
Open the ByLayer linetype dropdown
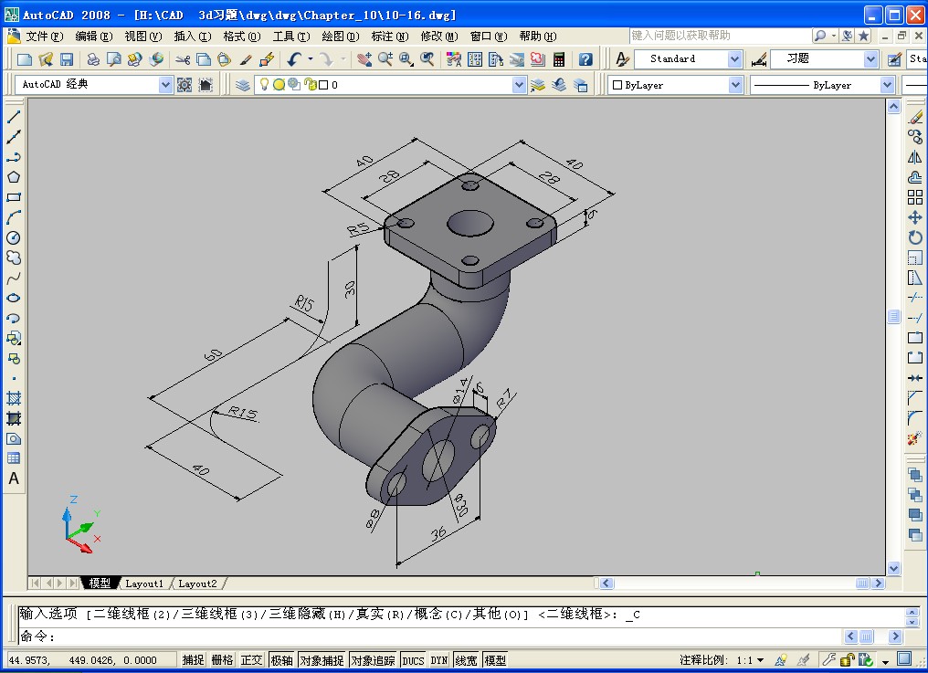pos(887,85)
